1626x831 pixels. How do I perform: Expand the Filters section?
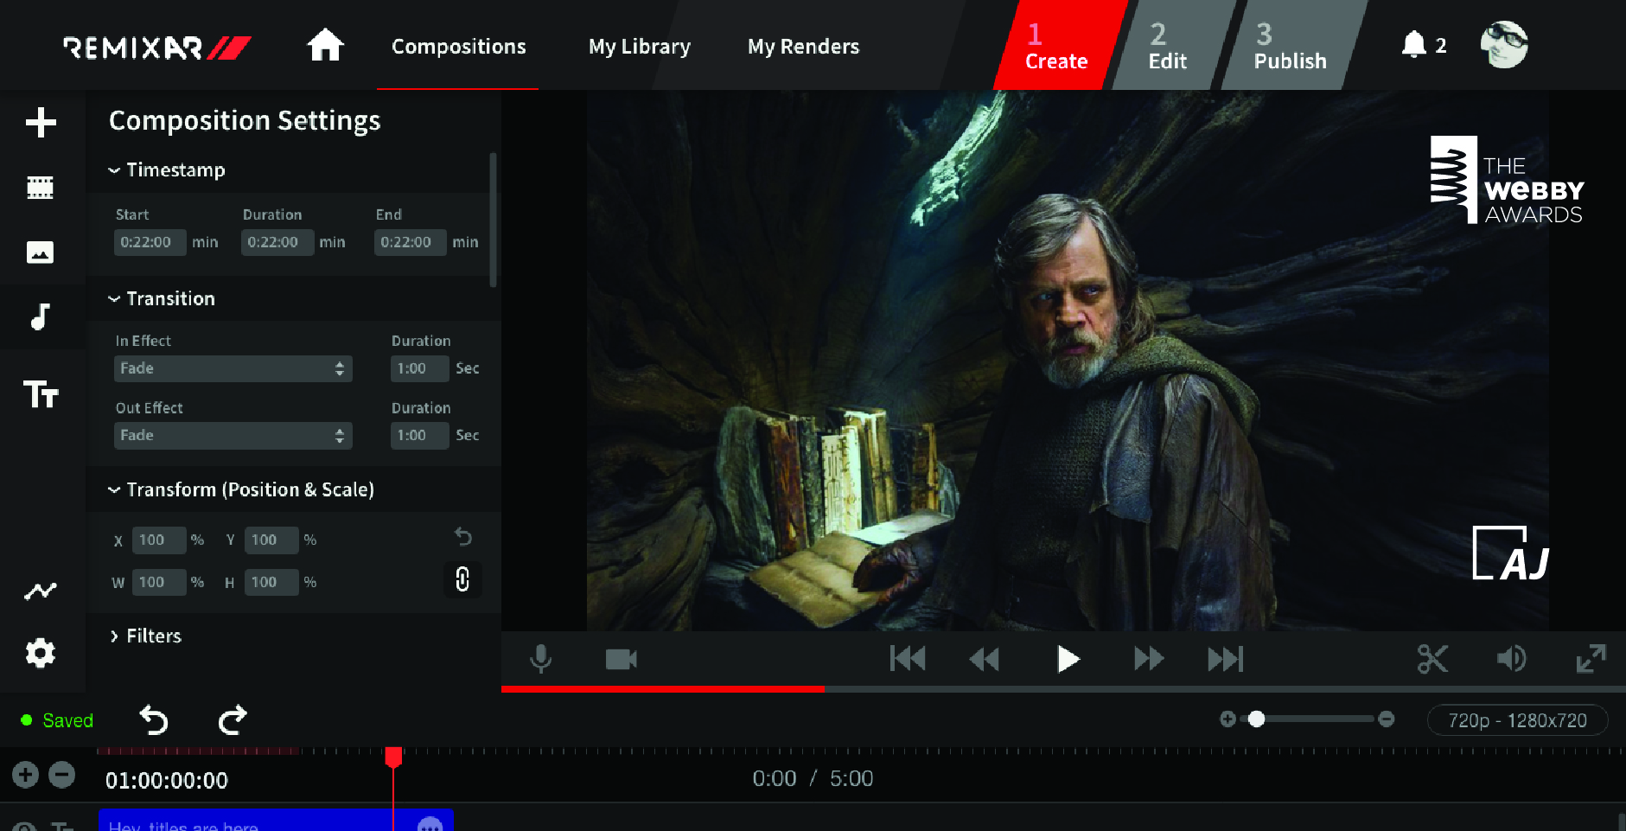tap(145, 636)
